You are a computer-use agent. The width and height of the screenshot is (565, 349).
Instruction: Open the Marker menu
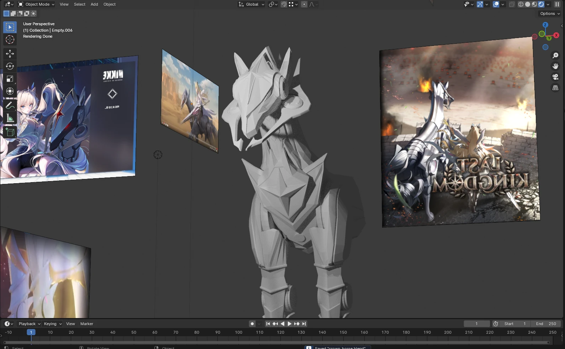click(87, 324)
